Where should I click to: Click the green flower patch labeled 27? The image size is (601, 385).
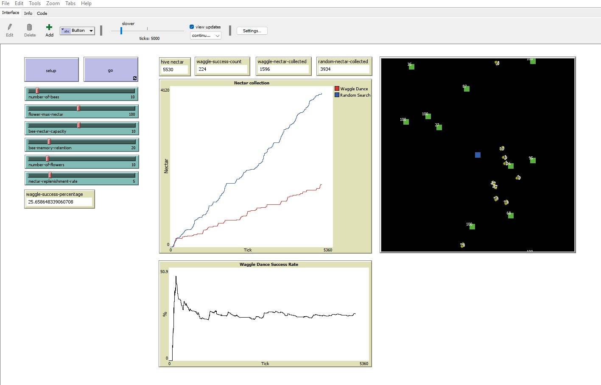[x=439, y=128]
